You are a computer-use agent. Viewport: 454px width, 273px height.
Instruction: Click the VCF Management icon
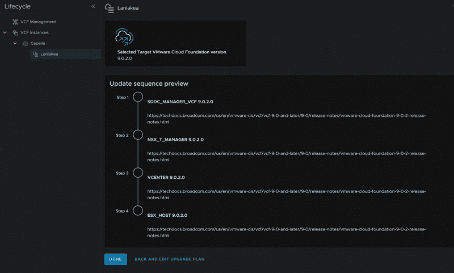tap(15, 22)
